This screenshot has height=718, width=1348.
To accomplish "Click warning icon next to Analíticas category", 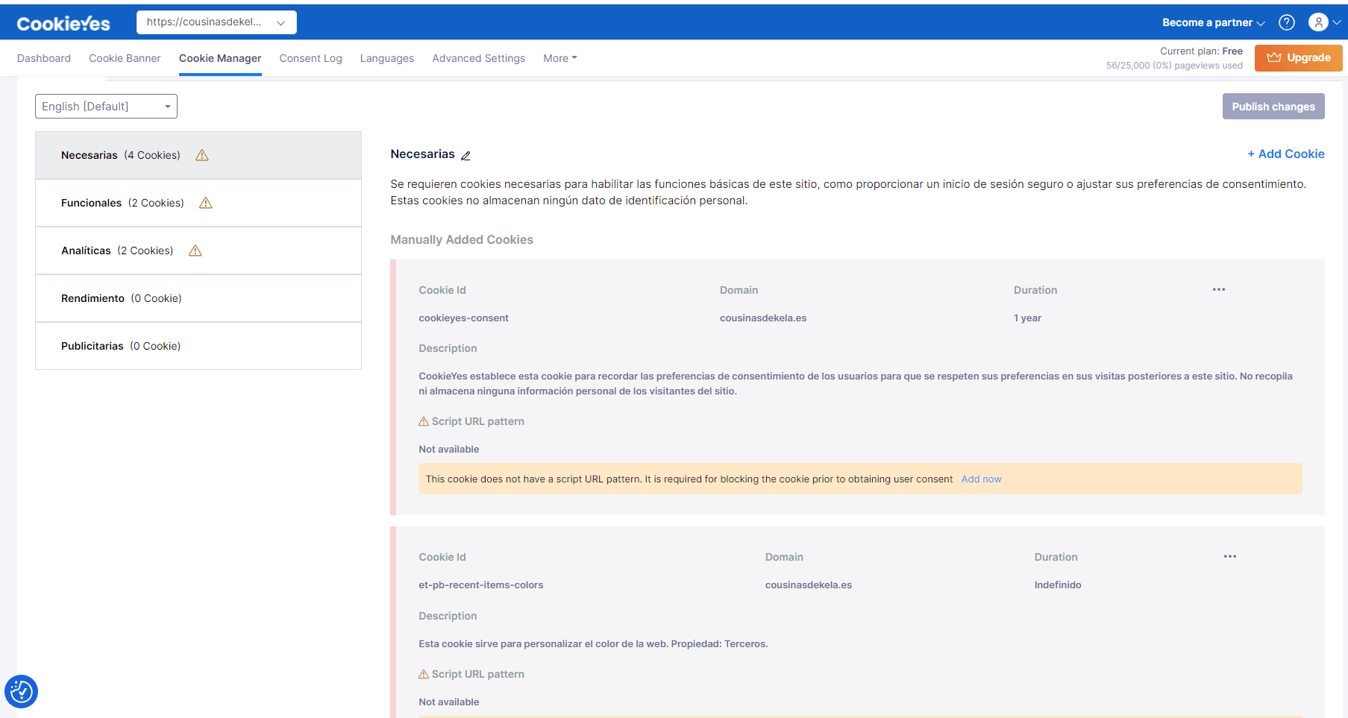I will coord(195,251).
